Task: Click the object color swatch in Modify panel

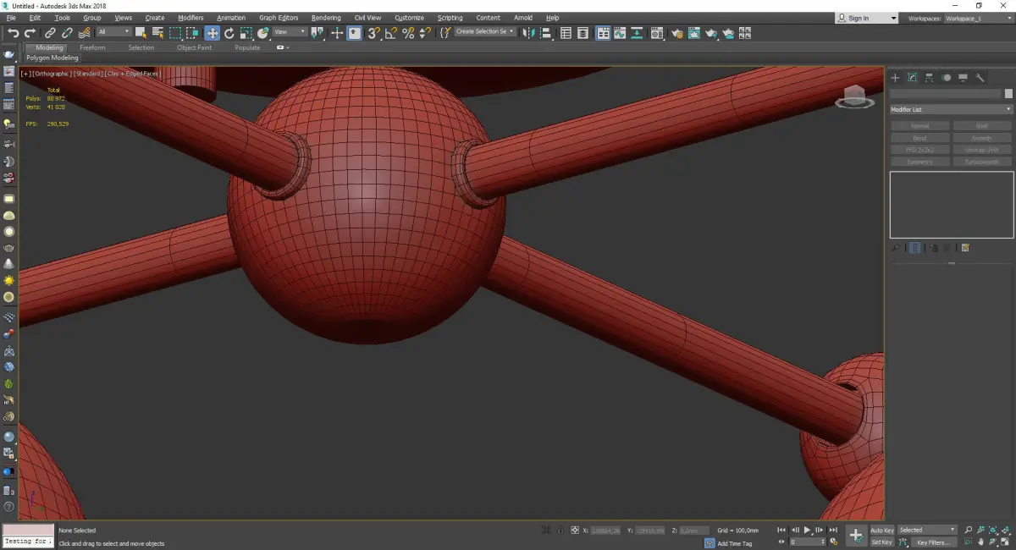Action: click(x=1008, y=94)
